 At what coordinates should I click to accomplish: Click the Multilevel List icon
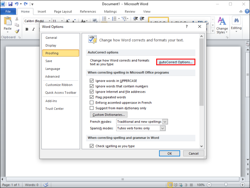pyautogui.click(x=125, y=19)
